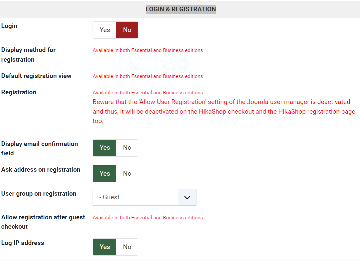
Task: Click edition notice beside Default registration view
Action: pyautogui.click(x=148, y=76)
